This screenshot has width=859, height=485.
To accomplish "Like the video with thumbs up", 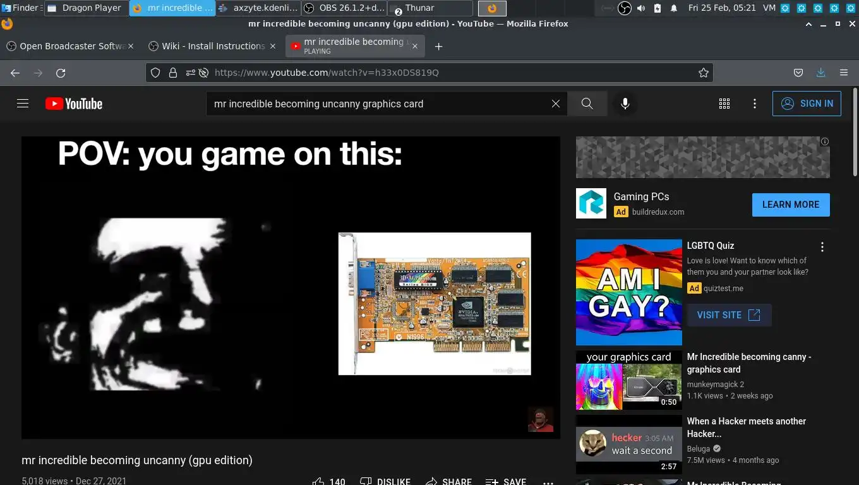I will [328, 482].
